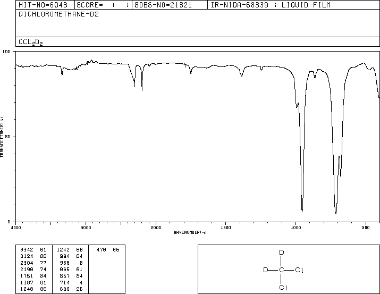Click the deepest peak near 714 wavenumber
The image size is (380, 294).
pos(336,212)
